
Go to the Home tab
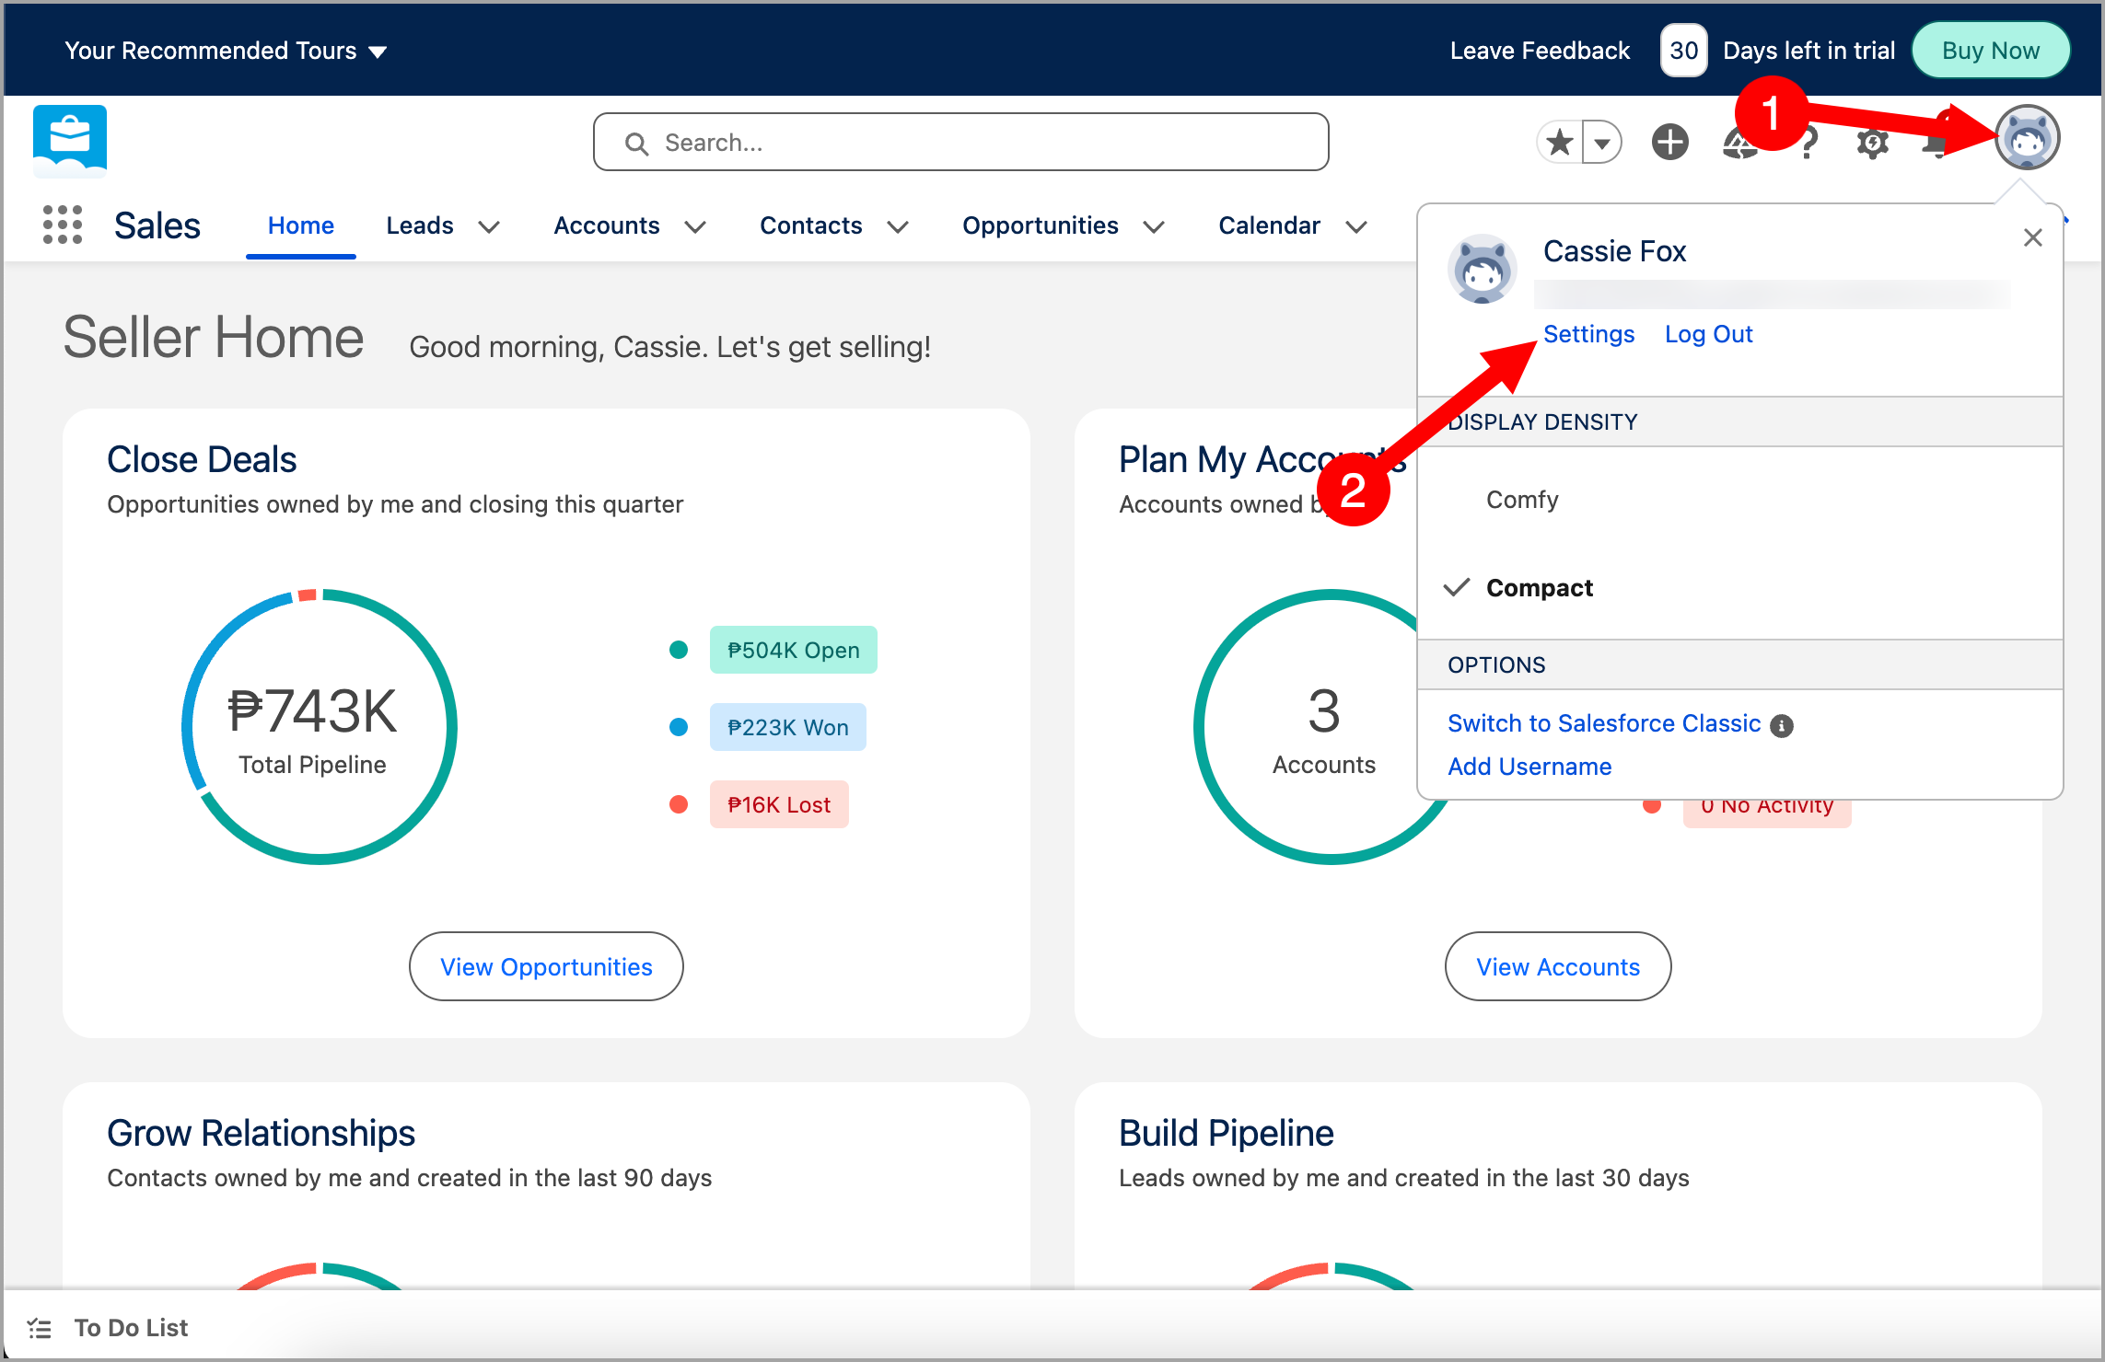[301, 225]
